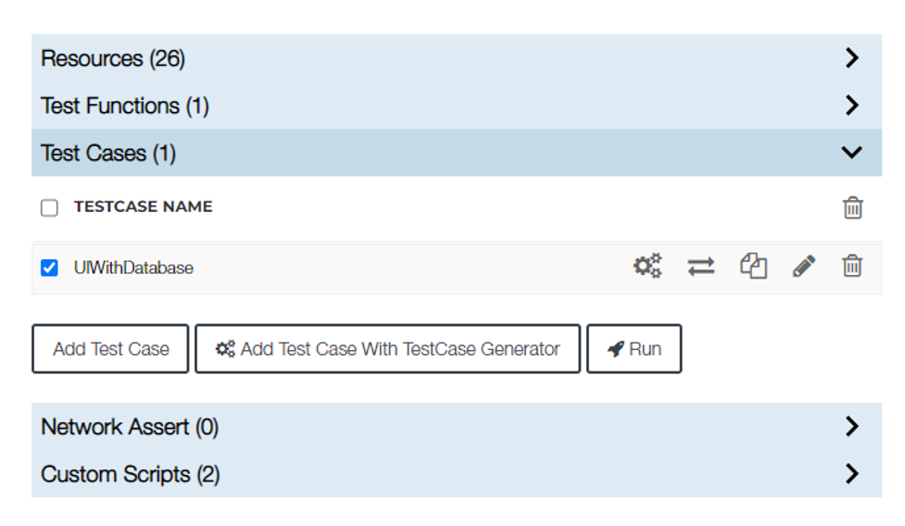Click the header trash icon beside TESTCASE NAME
The image size is (905, 526).
pos(852,207)
